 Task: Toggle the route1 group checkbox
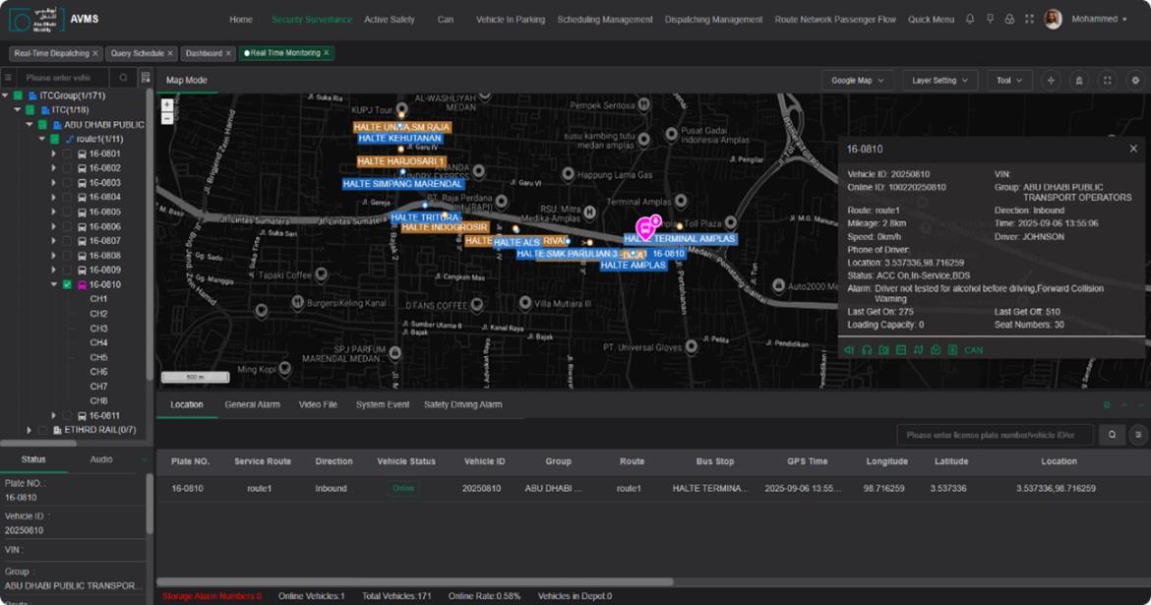[55, 140]
